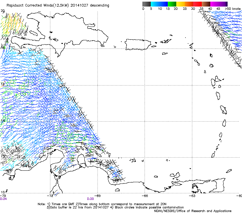
Task: Click the gray 0-5 knots legend swatch
Action: pyautogui.click(x=147, y=4)
